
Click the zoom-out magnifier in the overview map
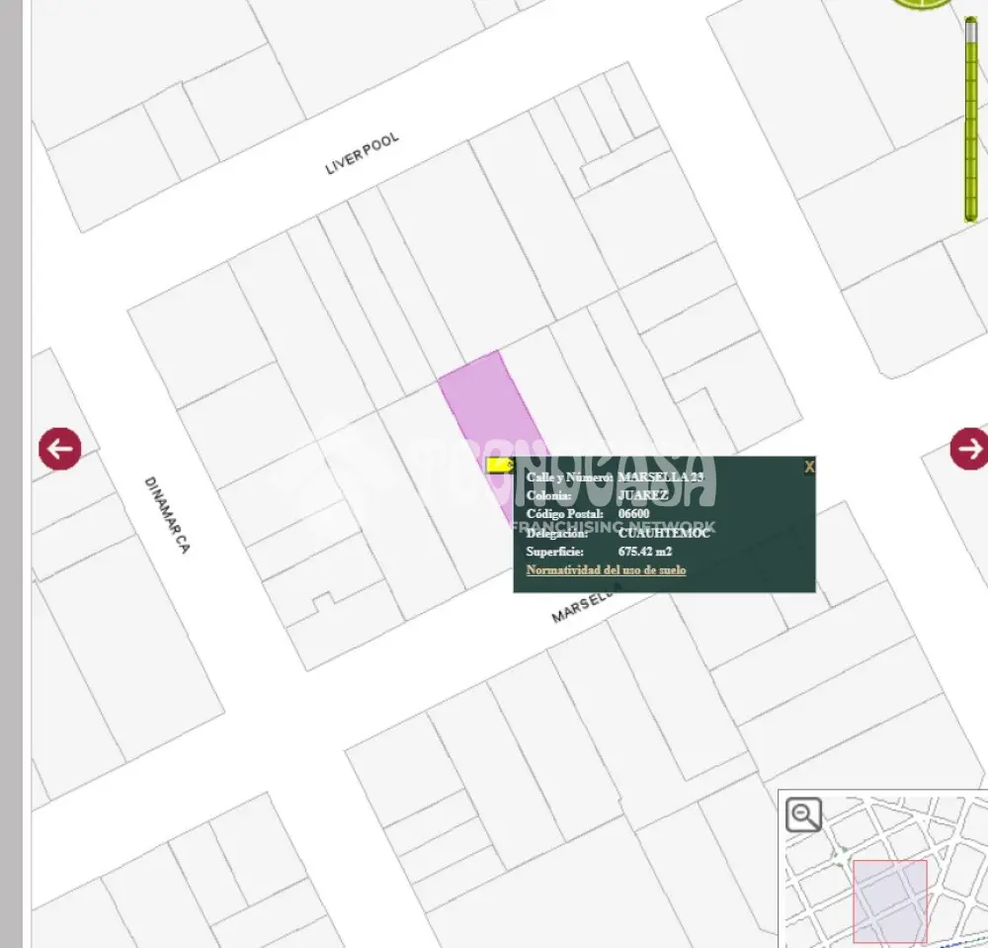click(x=803, y=815)
